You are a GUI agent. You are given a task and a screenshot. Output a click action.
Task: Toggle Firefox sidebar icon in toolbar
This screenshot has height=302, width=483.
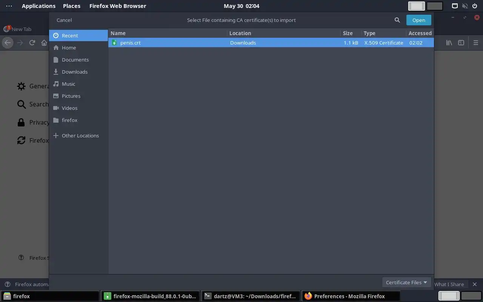[x=461, y=43]
